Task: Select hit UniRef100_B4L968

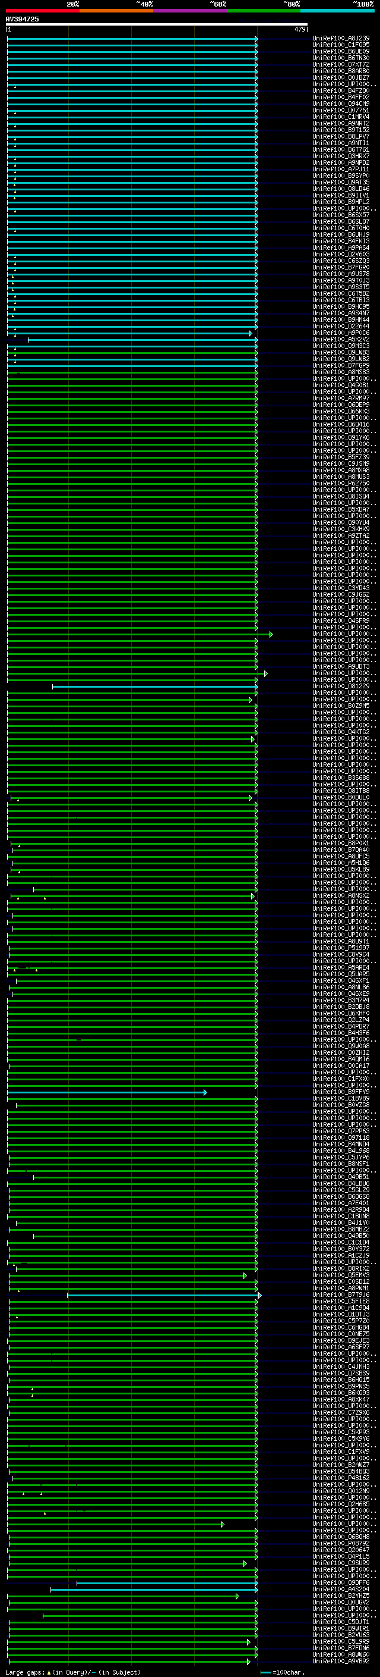Action: (341, 1151)
